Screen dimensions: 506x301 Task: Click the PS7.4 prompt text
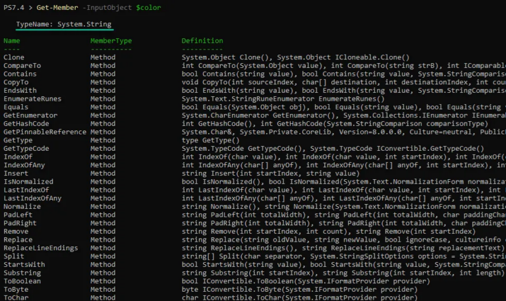coord(14,7)
